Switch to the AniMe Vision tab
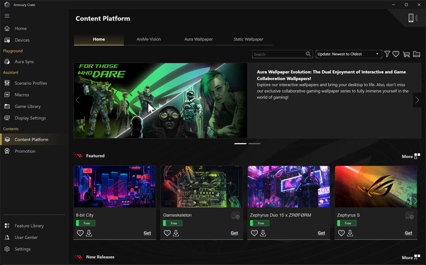Viewport: 426px width, 265px height. pos(149,39)
